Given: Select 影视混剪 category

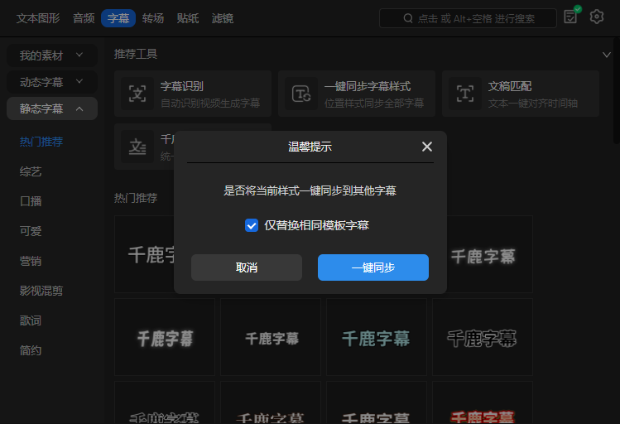Looking at the screenshot, I should (41, 291).
